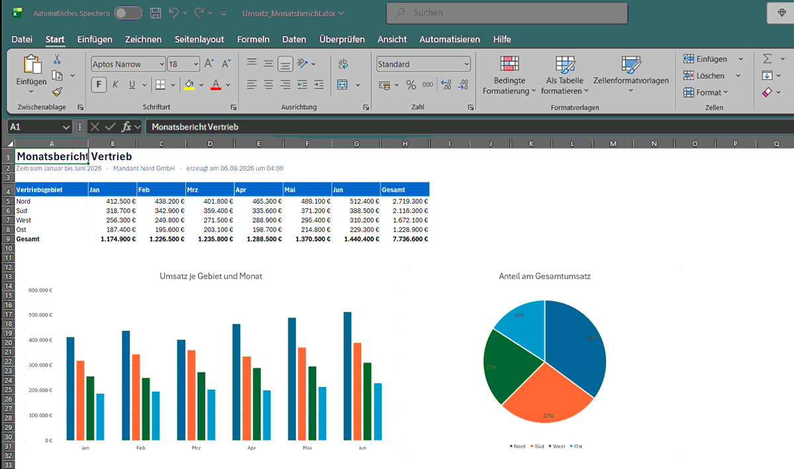Expand the Format cells dropdown in Zellen
This screenshot has width=794, height=469.
[x=705, y=92]
